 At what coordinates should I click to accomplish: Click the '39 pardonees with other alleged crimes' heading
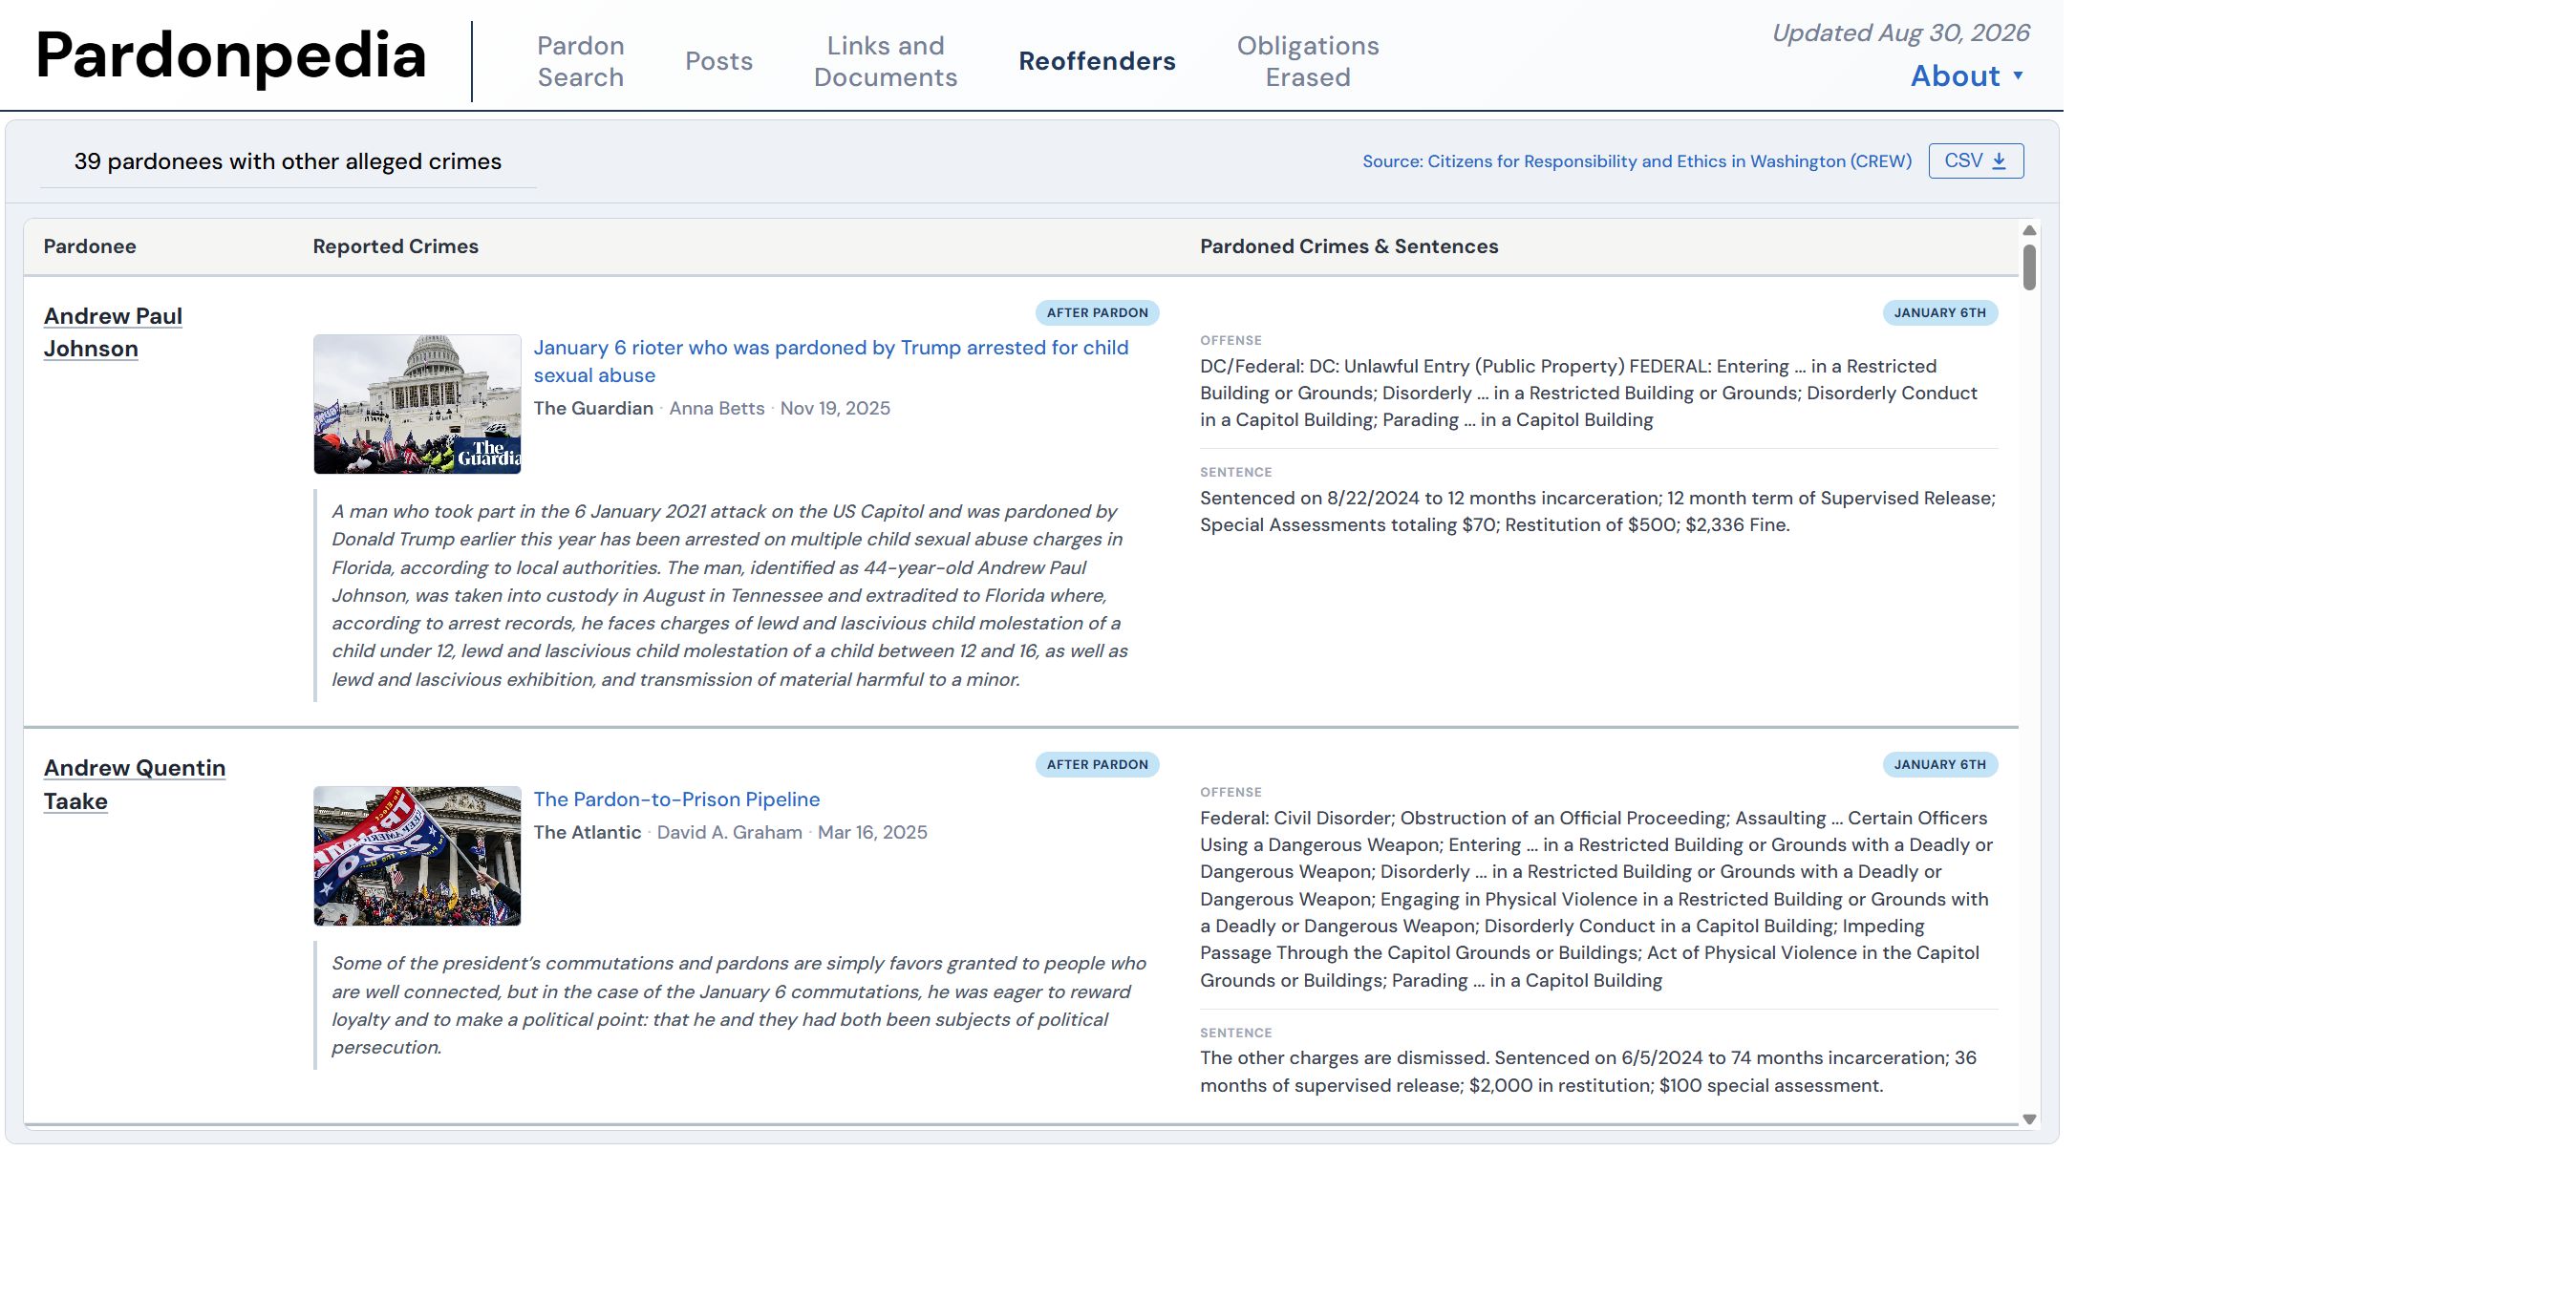click(x=289, y=161)
